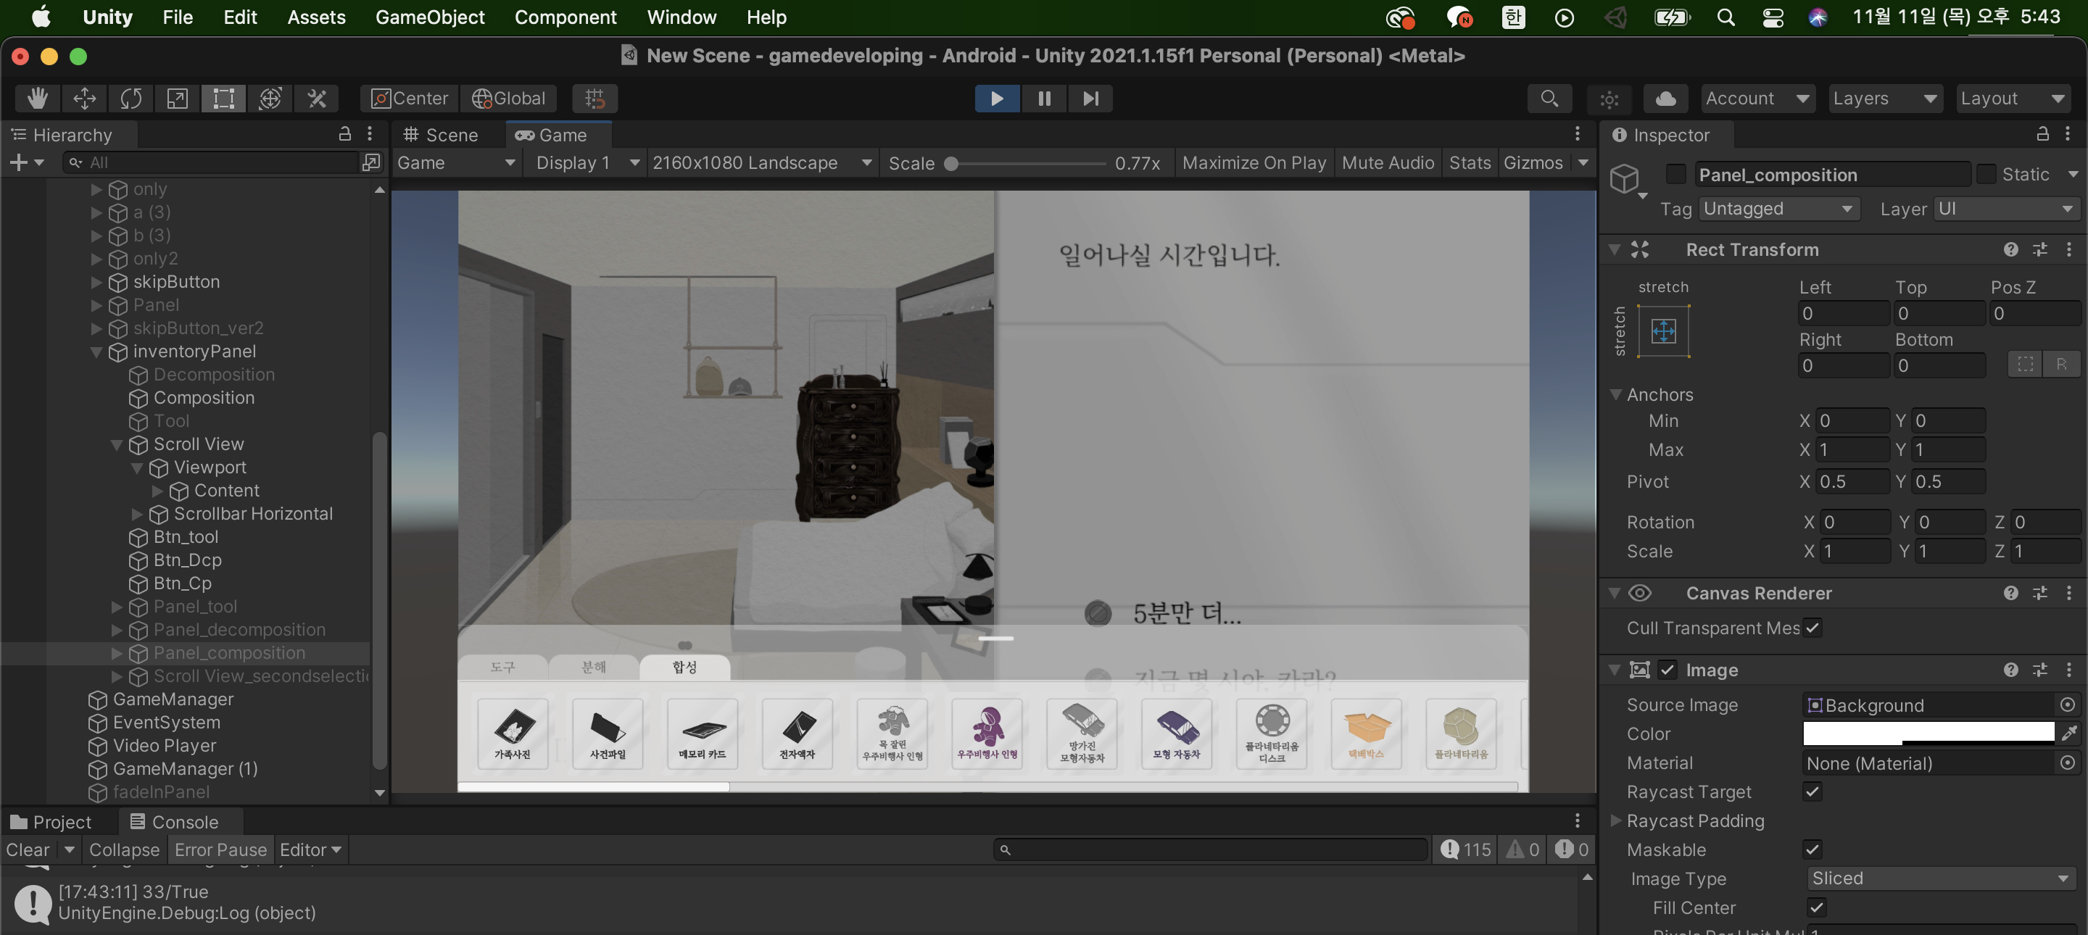Open the resolution 2160x1080 Landscape dropdown

[x=761, y=163]
